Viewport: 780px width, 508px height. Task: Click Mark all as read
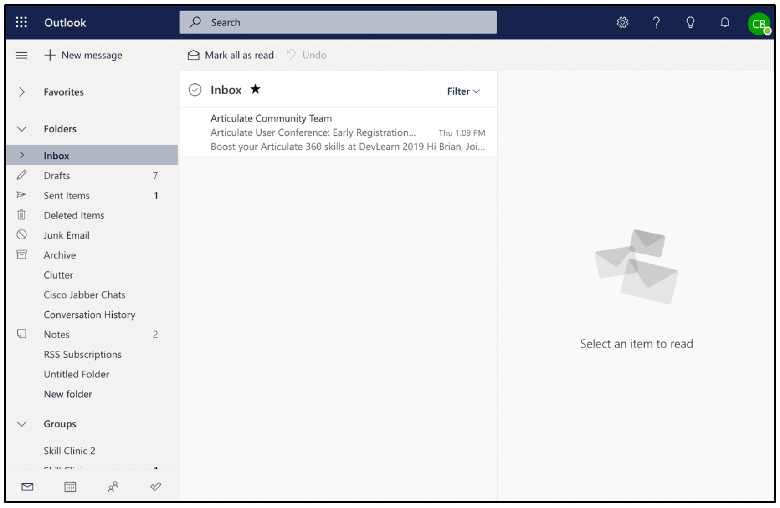(230, 55)
